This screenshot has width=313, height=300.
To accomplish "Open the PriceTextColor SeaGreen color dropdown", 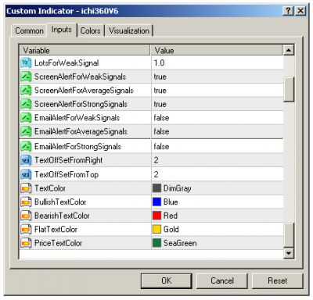I will [217, 243].
